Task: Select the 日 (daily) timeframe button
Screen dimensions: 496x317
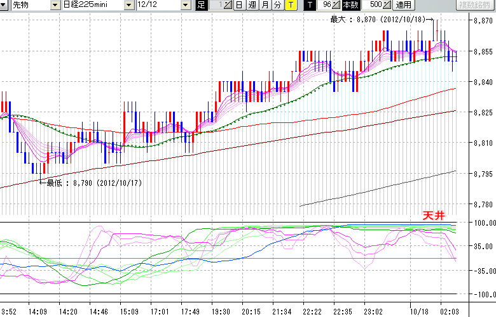Action: click(239, 5)
